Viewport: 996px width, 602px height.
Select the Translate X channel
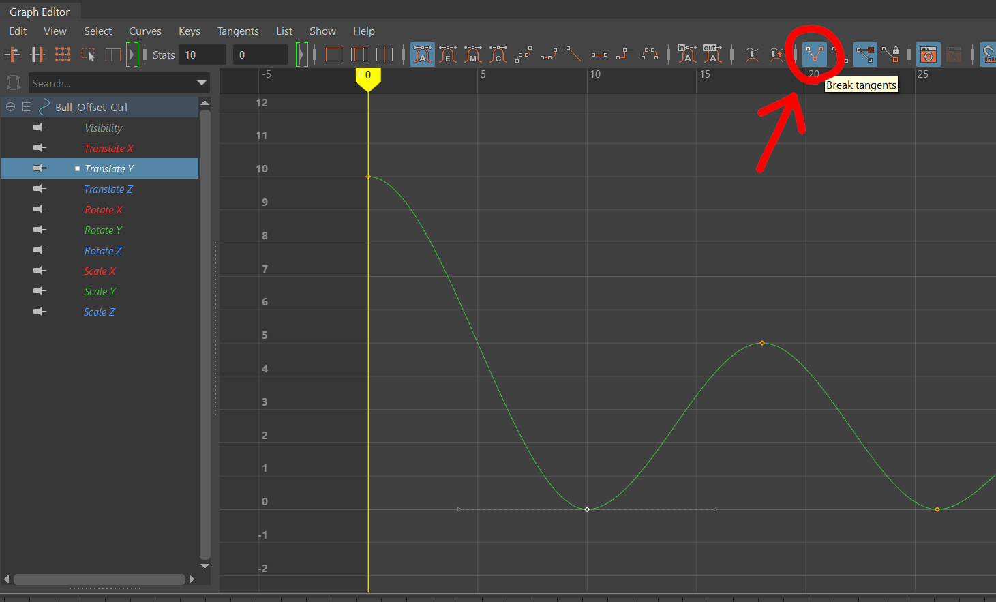click(109, 148)
